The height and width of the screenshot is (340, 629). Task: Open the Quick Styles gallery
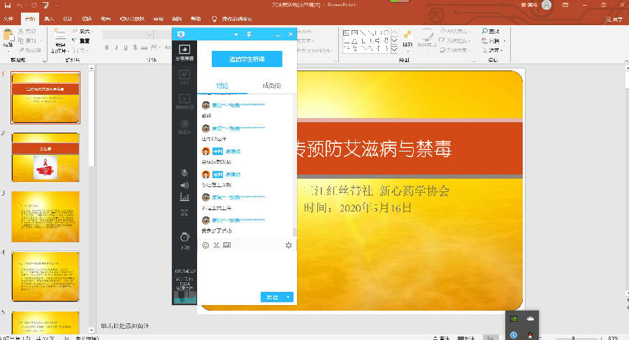(427, 38)
